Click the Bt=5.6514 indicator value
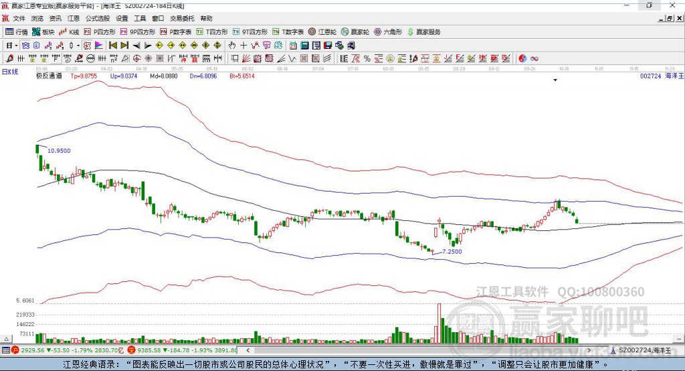The height and width of the screenshot is (371, 685). (242, 76)
